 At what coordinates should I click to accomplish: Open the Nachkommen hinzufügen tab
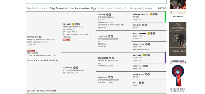84,8
